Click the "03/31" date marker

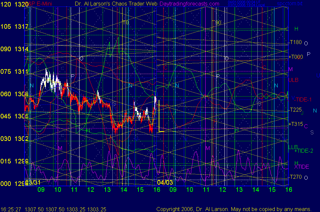pyautogui.click(x=33, y=182)
